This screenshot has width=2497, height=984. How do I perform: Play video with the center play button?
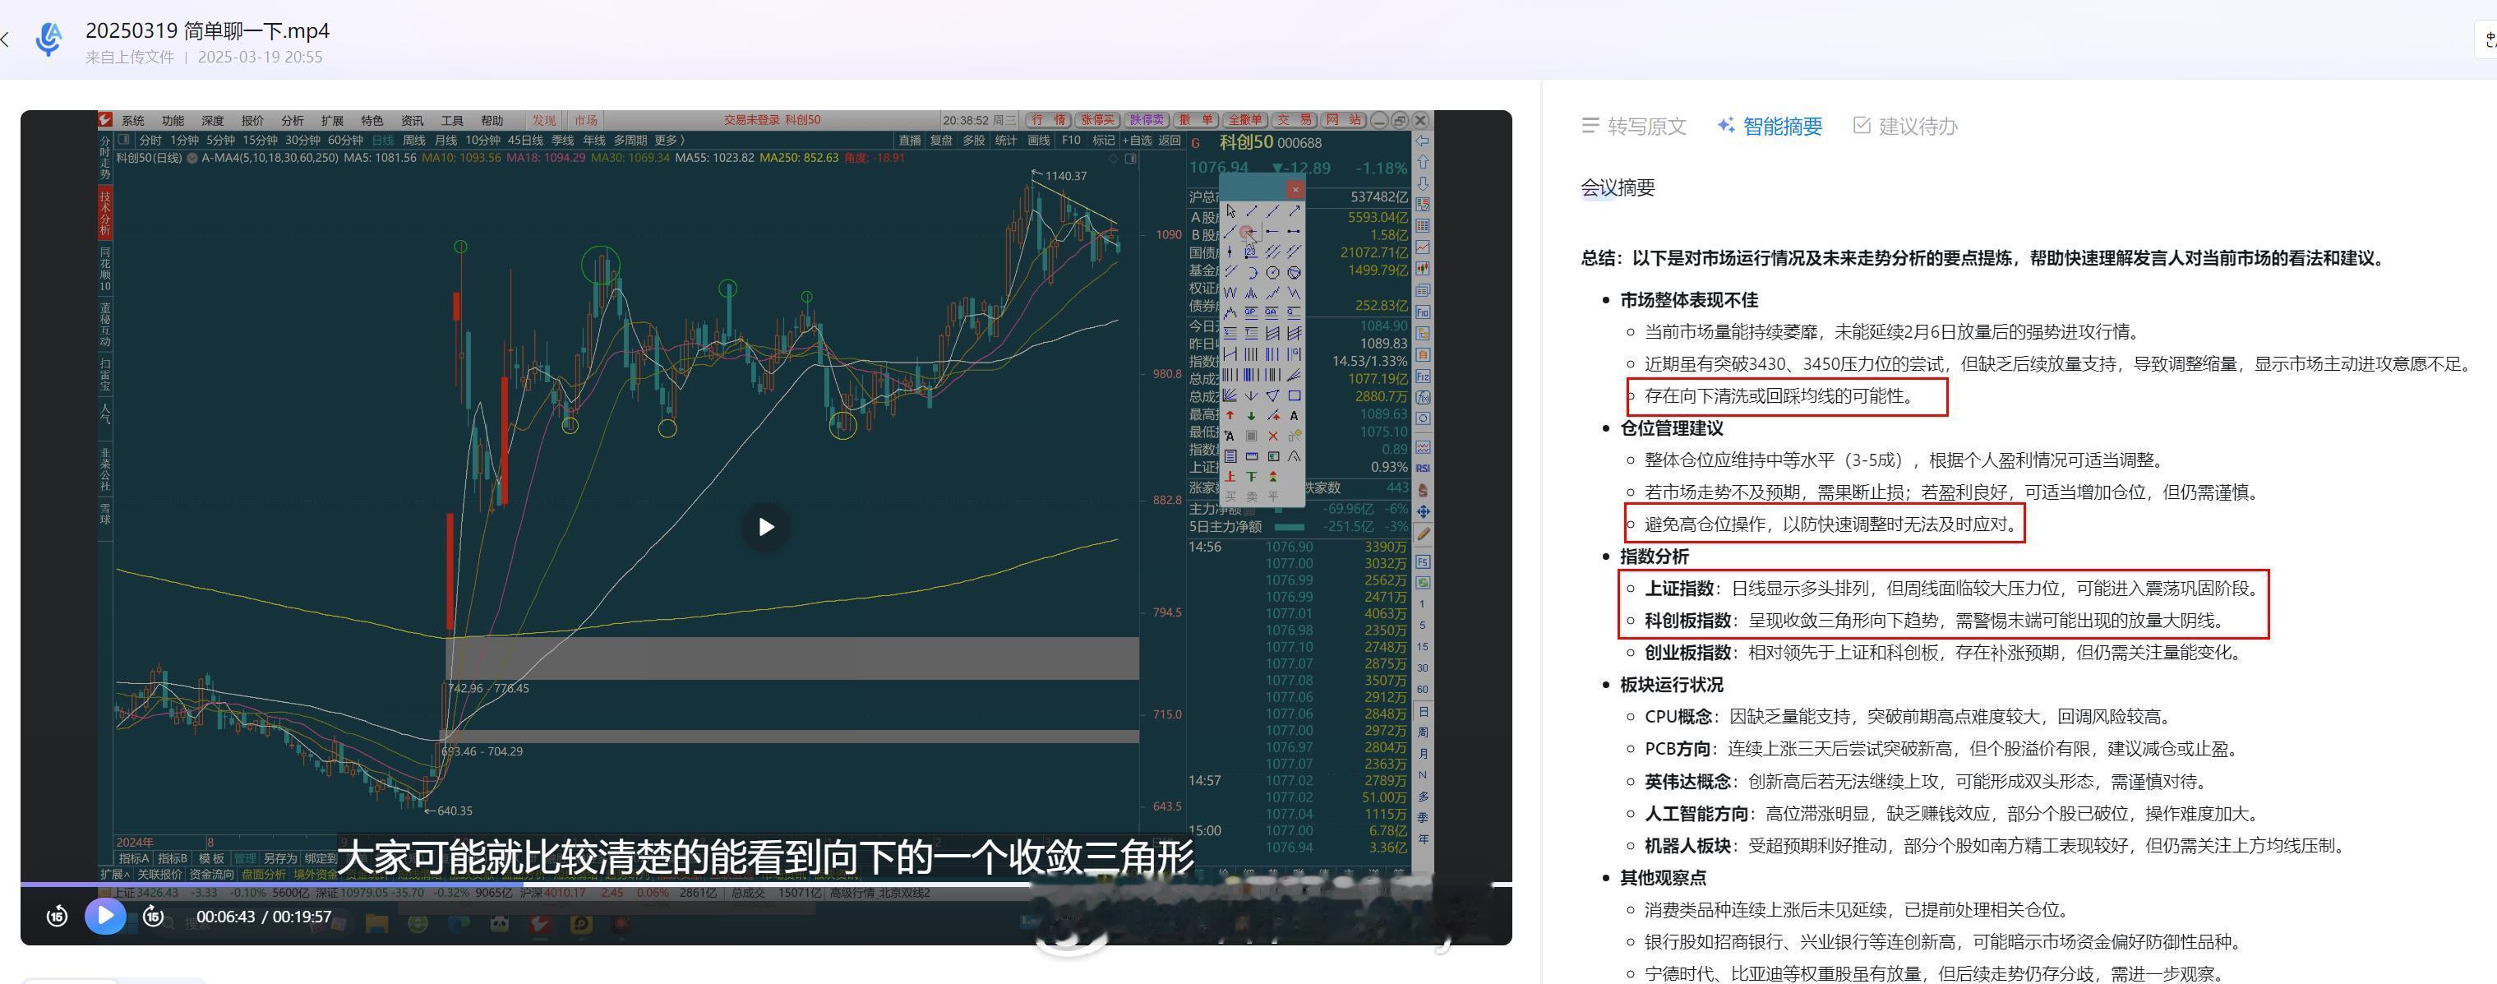point(766,526)
